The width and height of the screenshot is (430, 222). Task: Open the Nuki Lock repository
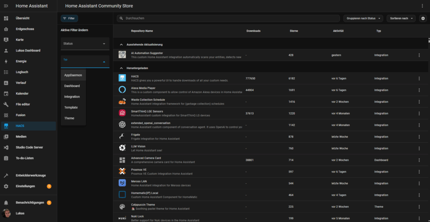(x=270, y=218)
